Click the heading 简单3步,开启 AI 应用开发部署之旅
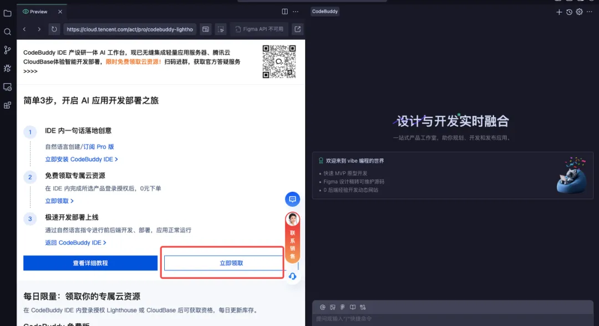Screen dimensions: 599x326 coord(91,100)
